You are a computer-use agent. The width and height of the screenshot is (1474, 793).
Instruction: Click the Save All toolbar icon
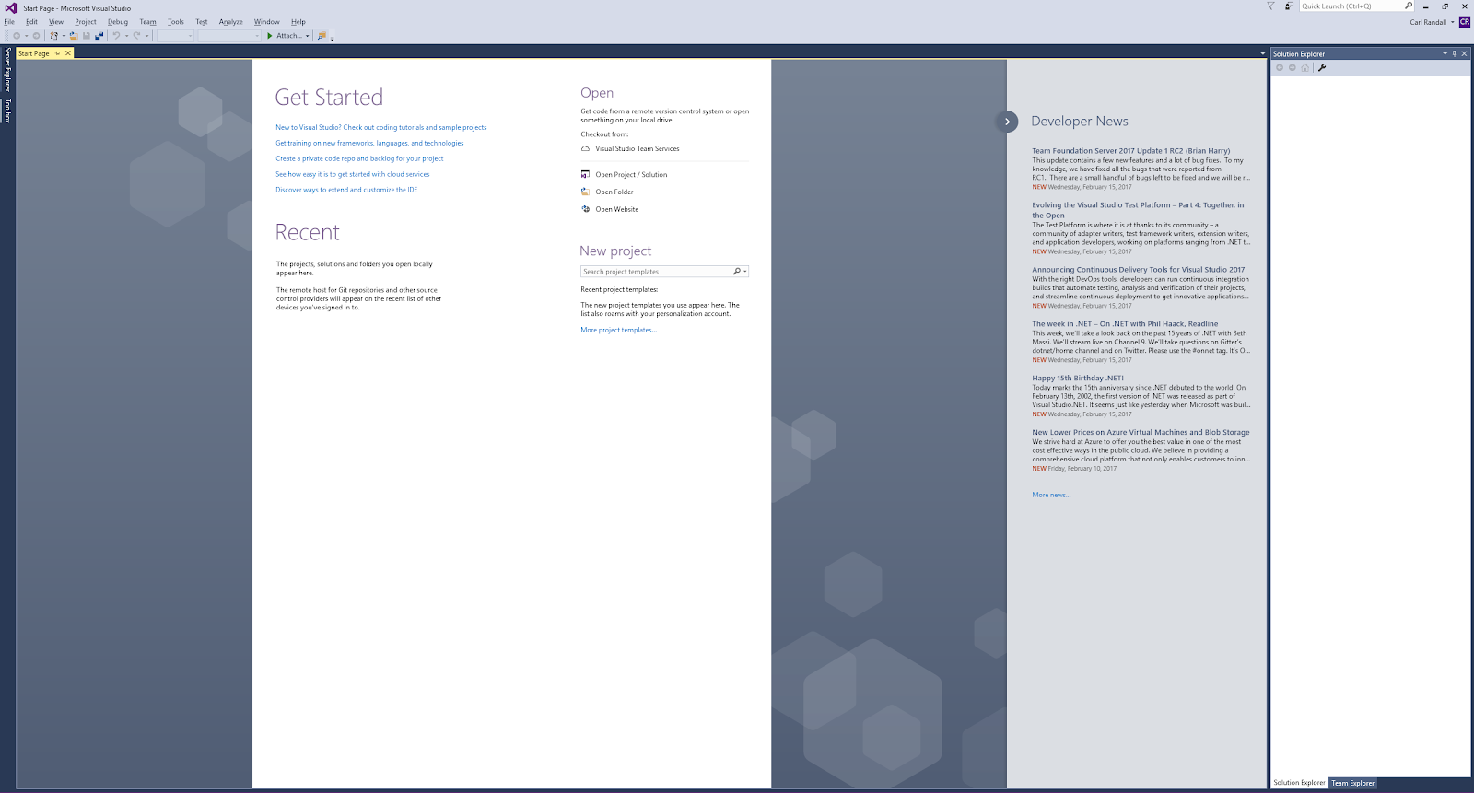tap(99, 36)
